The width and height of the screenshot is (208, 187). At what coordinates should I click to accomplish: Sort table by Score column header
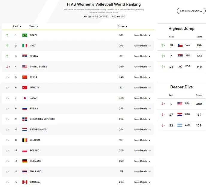point(122,27)
